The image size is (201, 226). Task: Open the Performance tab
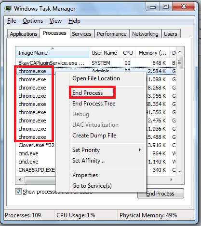[x=112, y=34]
